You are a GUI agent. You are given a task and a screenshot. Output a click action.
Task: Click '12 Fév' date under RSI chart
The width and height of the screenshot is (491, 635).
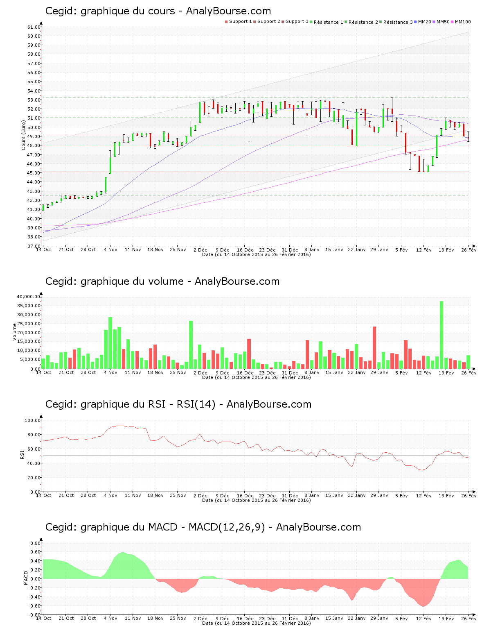(424, 495)
